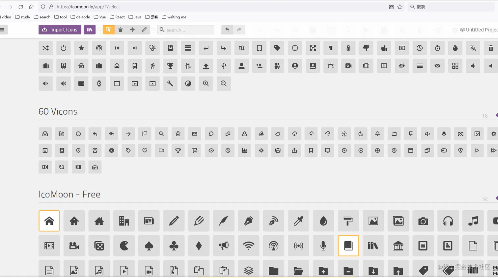
Task: Select the IcoMoon paint roller icon
Action: tap(348, 221)
